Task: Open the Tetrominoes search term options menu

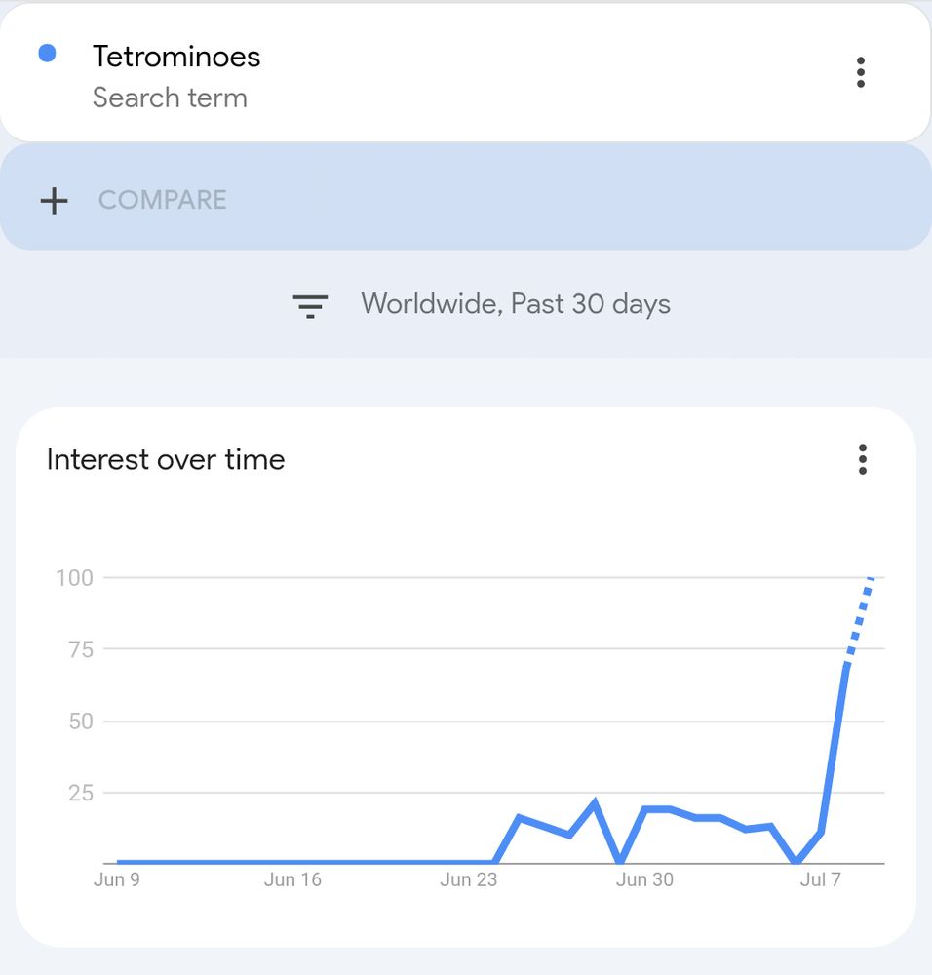Action: 860,72
